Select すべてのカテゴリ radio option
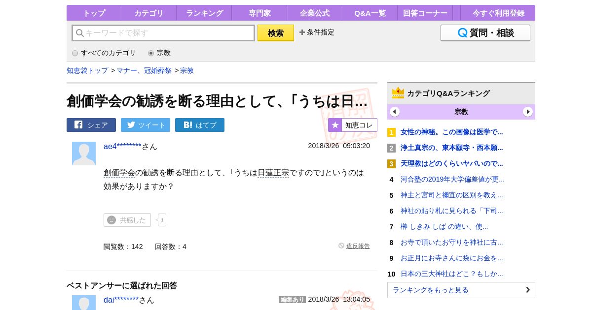Screen dimensions: 592x310 [104, 53]
